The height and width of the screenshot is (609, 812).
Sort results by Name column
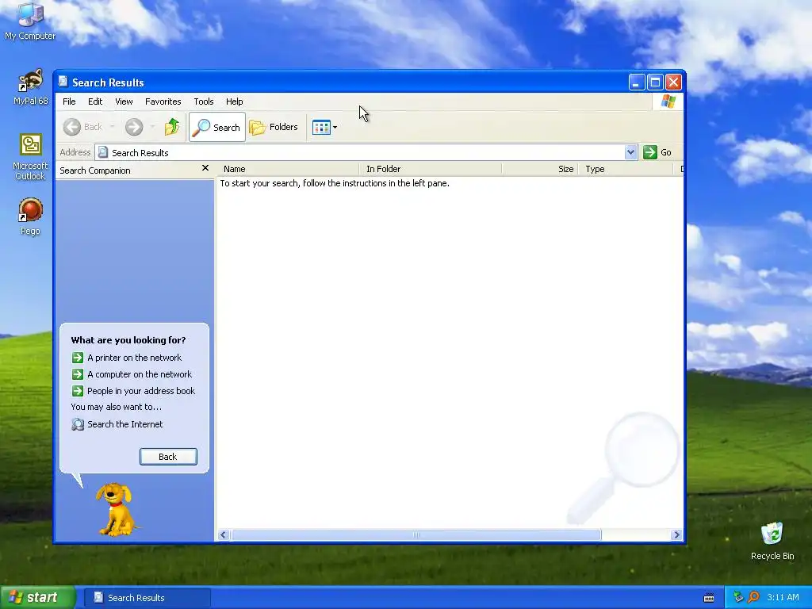coord(289,169)
